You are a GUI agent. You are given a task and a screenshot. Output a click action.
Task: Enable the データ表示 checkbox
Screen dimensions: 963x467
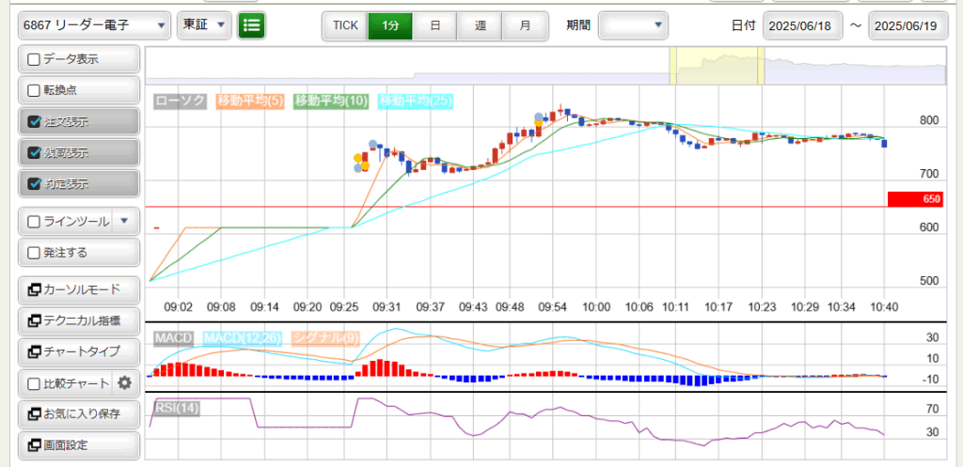tap(35, 59)
